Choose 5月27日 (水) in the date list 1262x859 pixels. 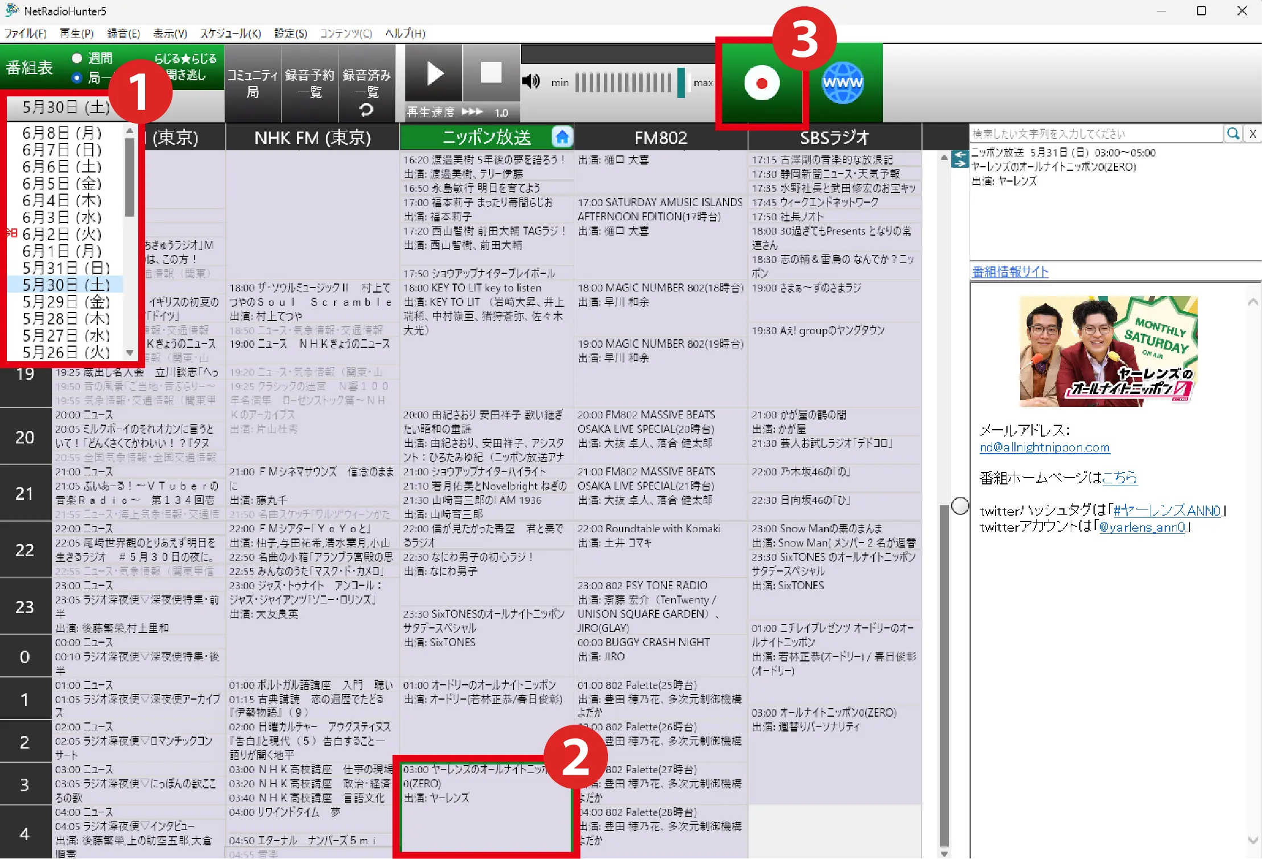(65, 335)
